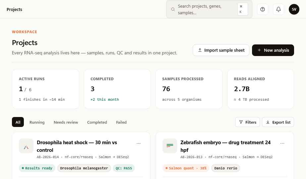This screenshot has height=179, width=306.
Task: Click the Drosophila melanogaster tag
Action: point(84,168)
